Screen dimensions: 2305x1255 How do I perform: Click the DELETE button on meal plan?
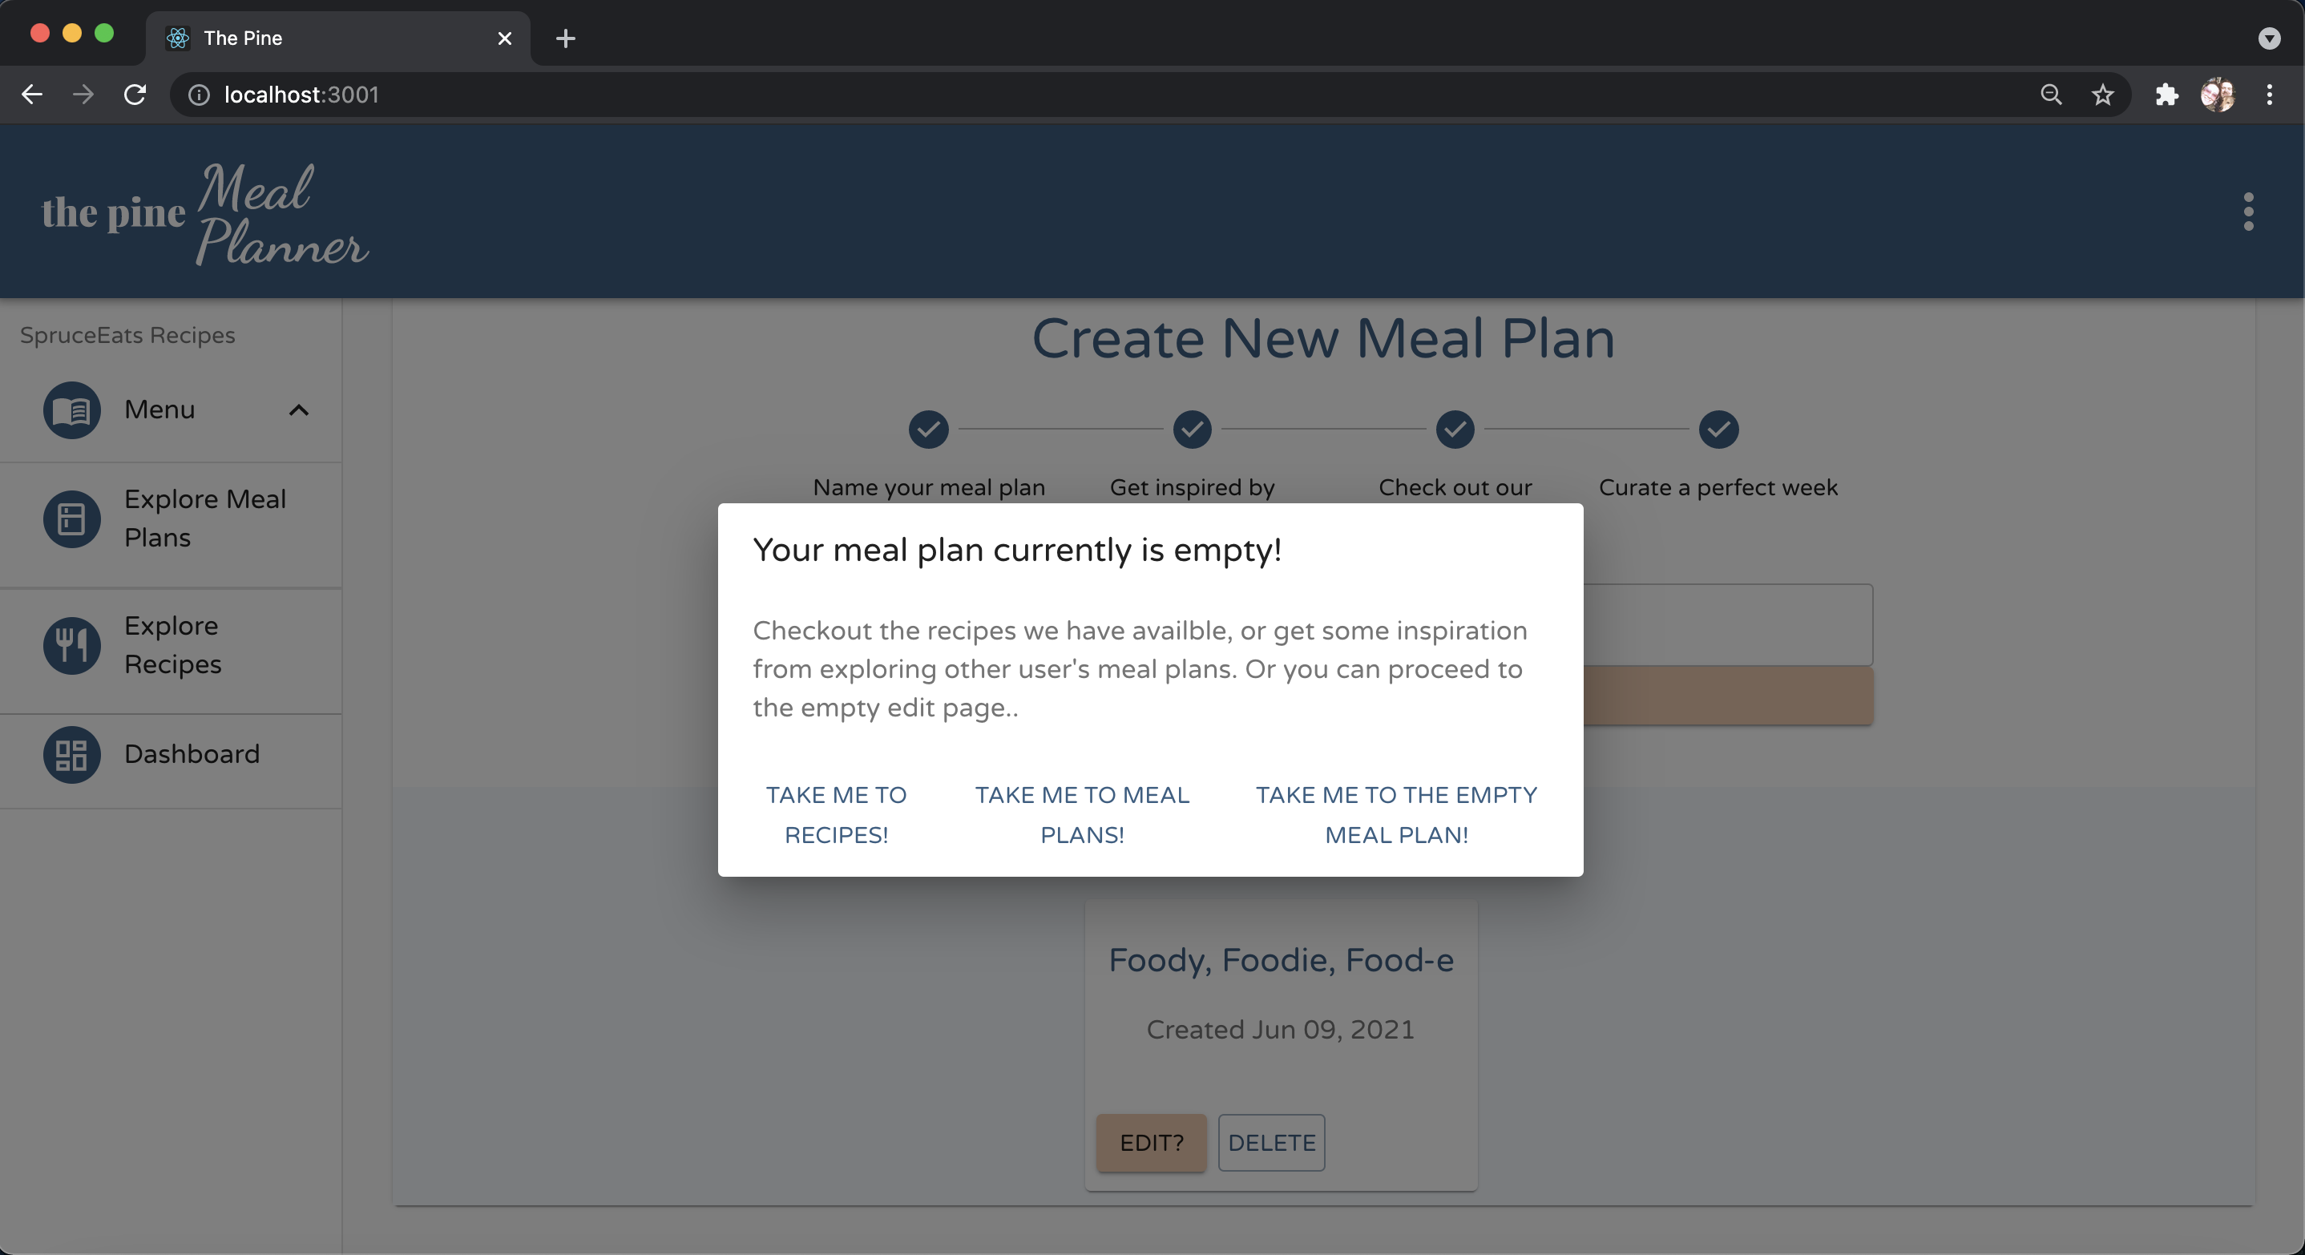coord(1271,1142)
